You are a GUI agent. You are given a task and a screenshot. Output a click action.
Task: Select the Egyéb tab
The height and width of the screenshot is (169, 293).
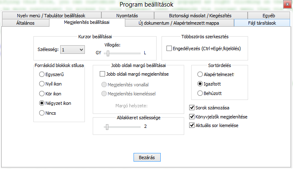[268, 16]
